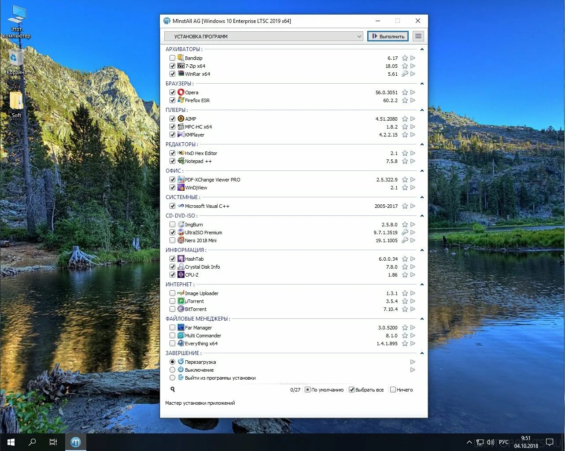The width and height of the screenshot is (565, 451).
Task: Click the star icon in µTorrent row
Action: point(405,301)
